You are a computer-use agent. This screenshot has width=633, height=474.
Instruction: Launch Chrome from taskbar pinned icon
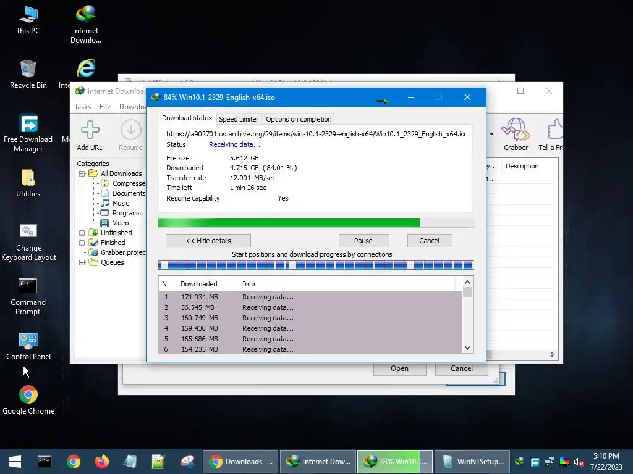(x=74, y=462)
